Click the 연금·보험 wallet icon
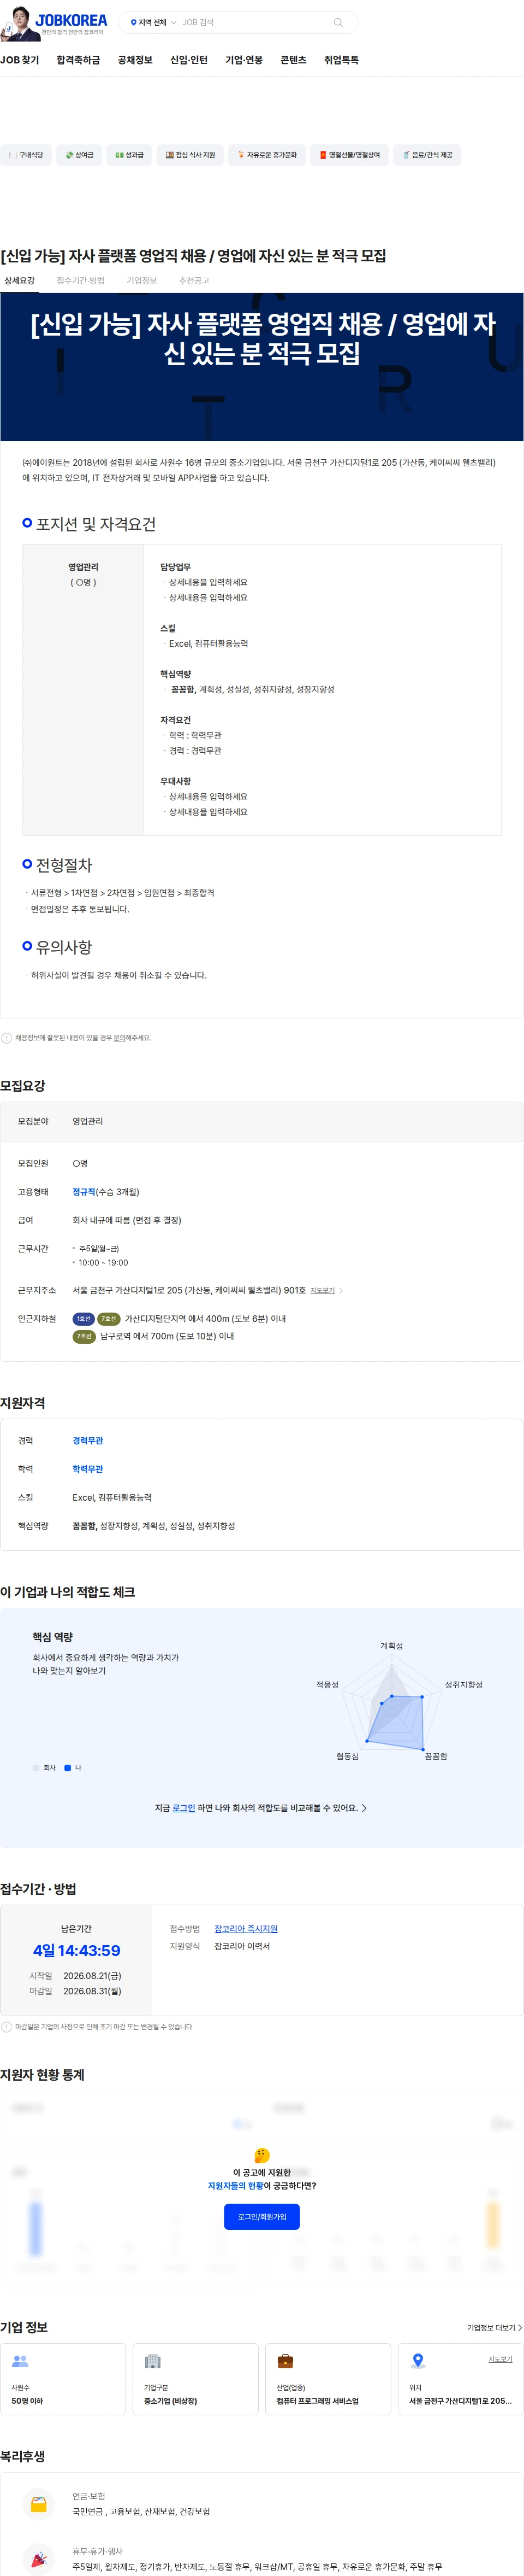Viewport: 524px width, 2576px height. pos(39,2505)
